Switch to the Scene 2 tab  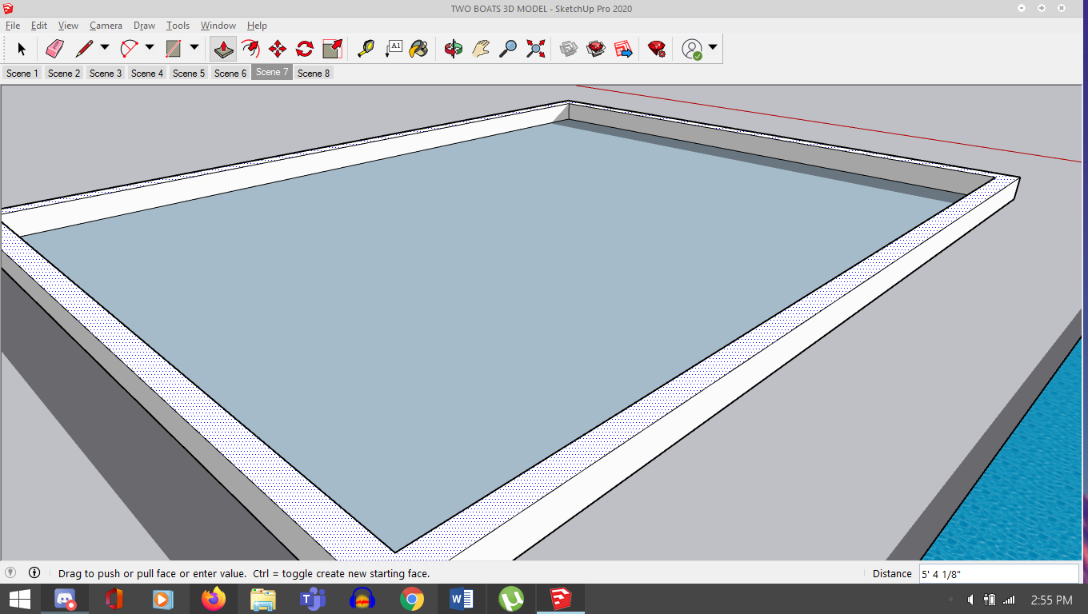click(x=64, y=73)
